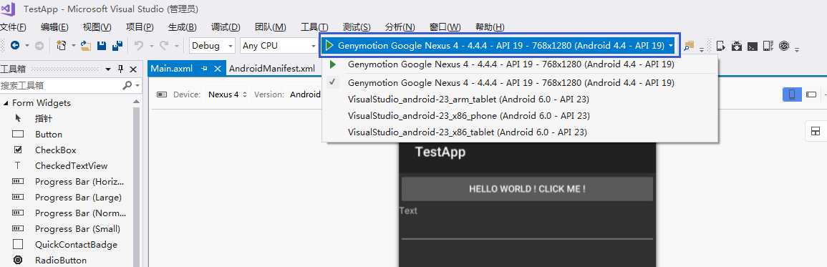This screenshot has width=827, height=267.
Task: Open the 项目(P) menu
Action: click(x=140, y=27)
